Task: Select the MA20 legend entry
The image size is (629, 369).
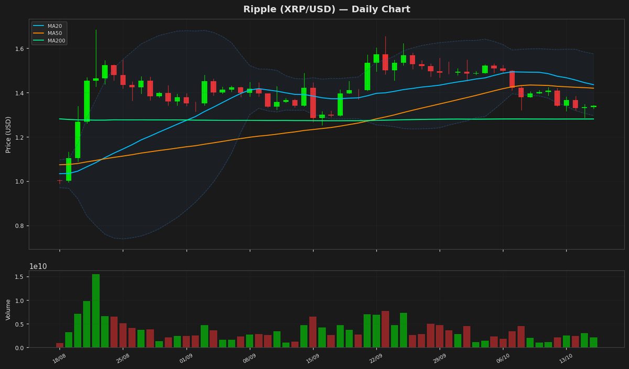Action: point(48,26)
